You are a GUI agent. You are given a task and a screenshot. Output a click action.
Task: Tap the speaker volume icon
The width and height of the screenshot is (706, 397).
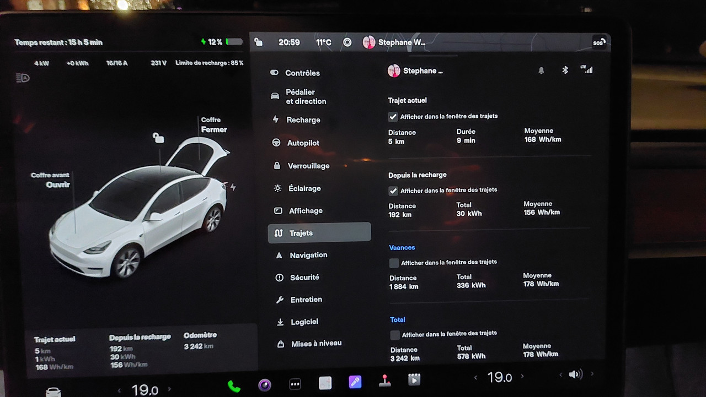[575, 374]
